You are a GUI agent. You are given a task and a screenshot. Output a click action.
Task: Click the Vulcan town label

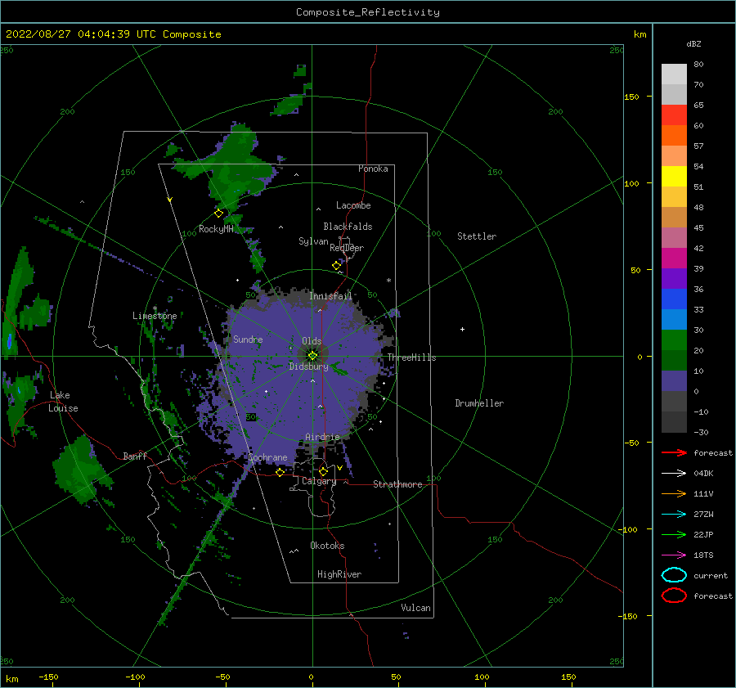point(416,608)
